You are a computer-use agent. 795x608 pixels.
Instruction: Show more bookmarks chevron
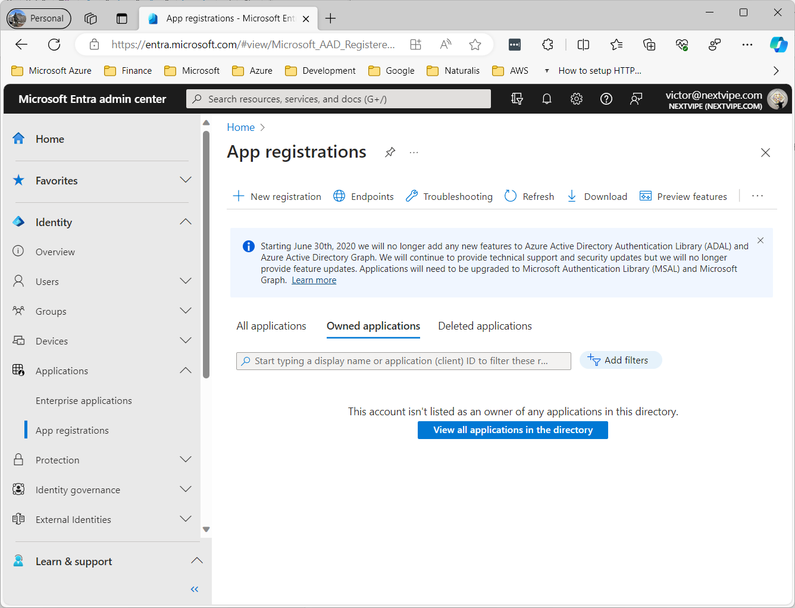[775, 71]
